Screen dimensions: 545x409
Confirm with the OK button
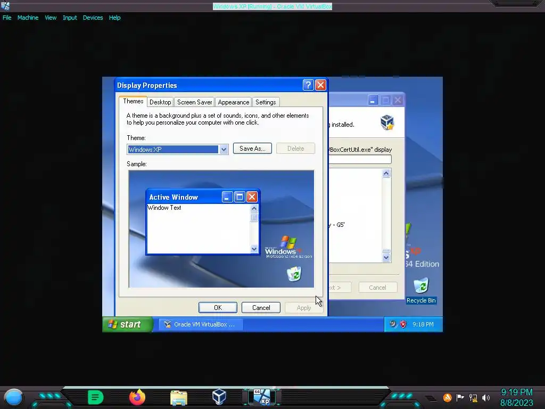click(x=218, y=308)
